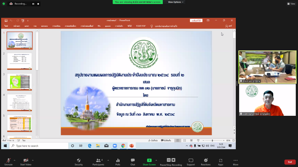Pause the Zoom recording from the top bar
Viewport: 298px width, 167px height.
(33, 4)
